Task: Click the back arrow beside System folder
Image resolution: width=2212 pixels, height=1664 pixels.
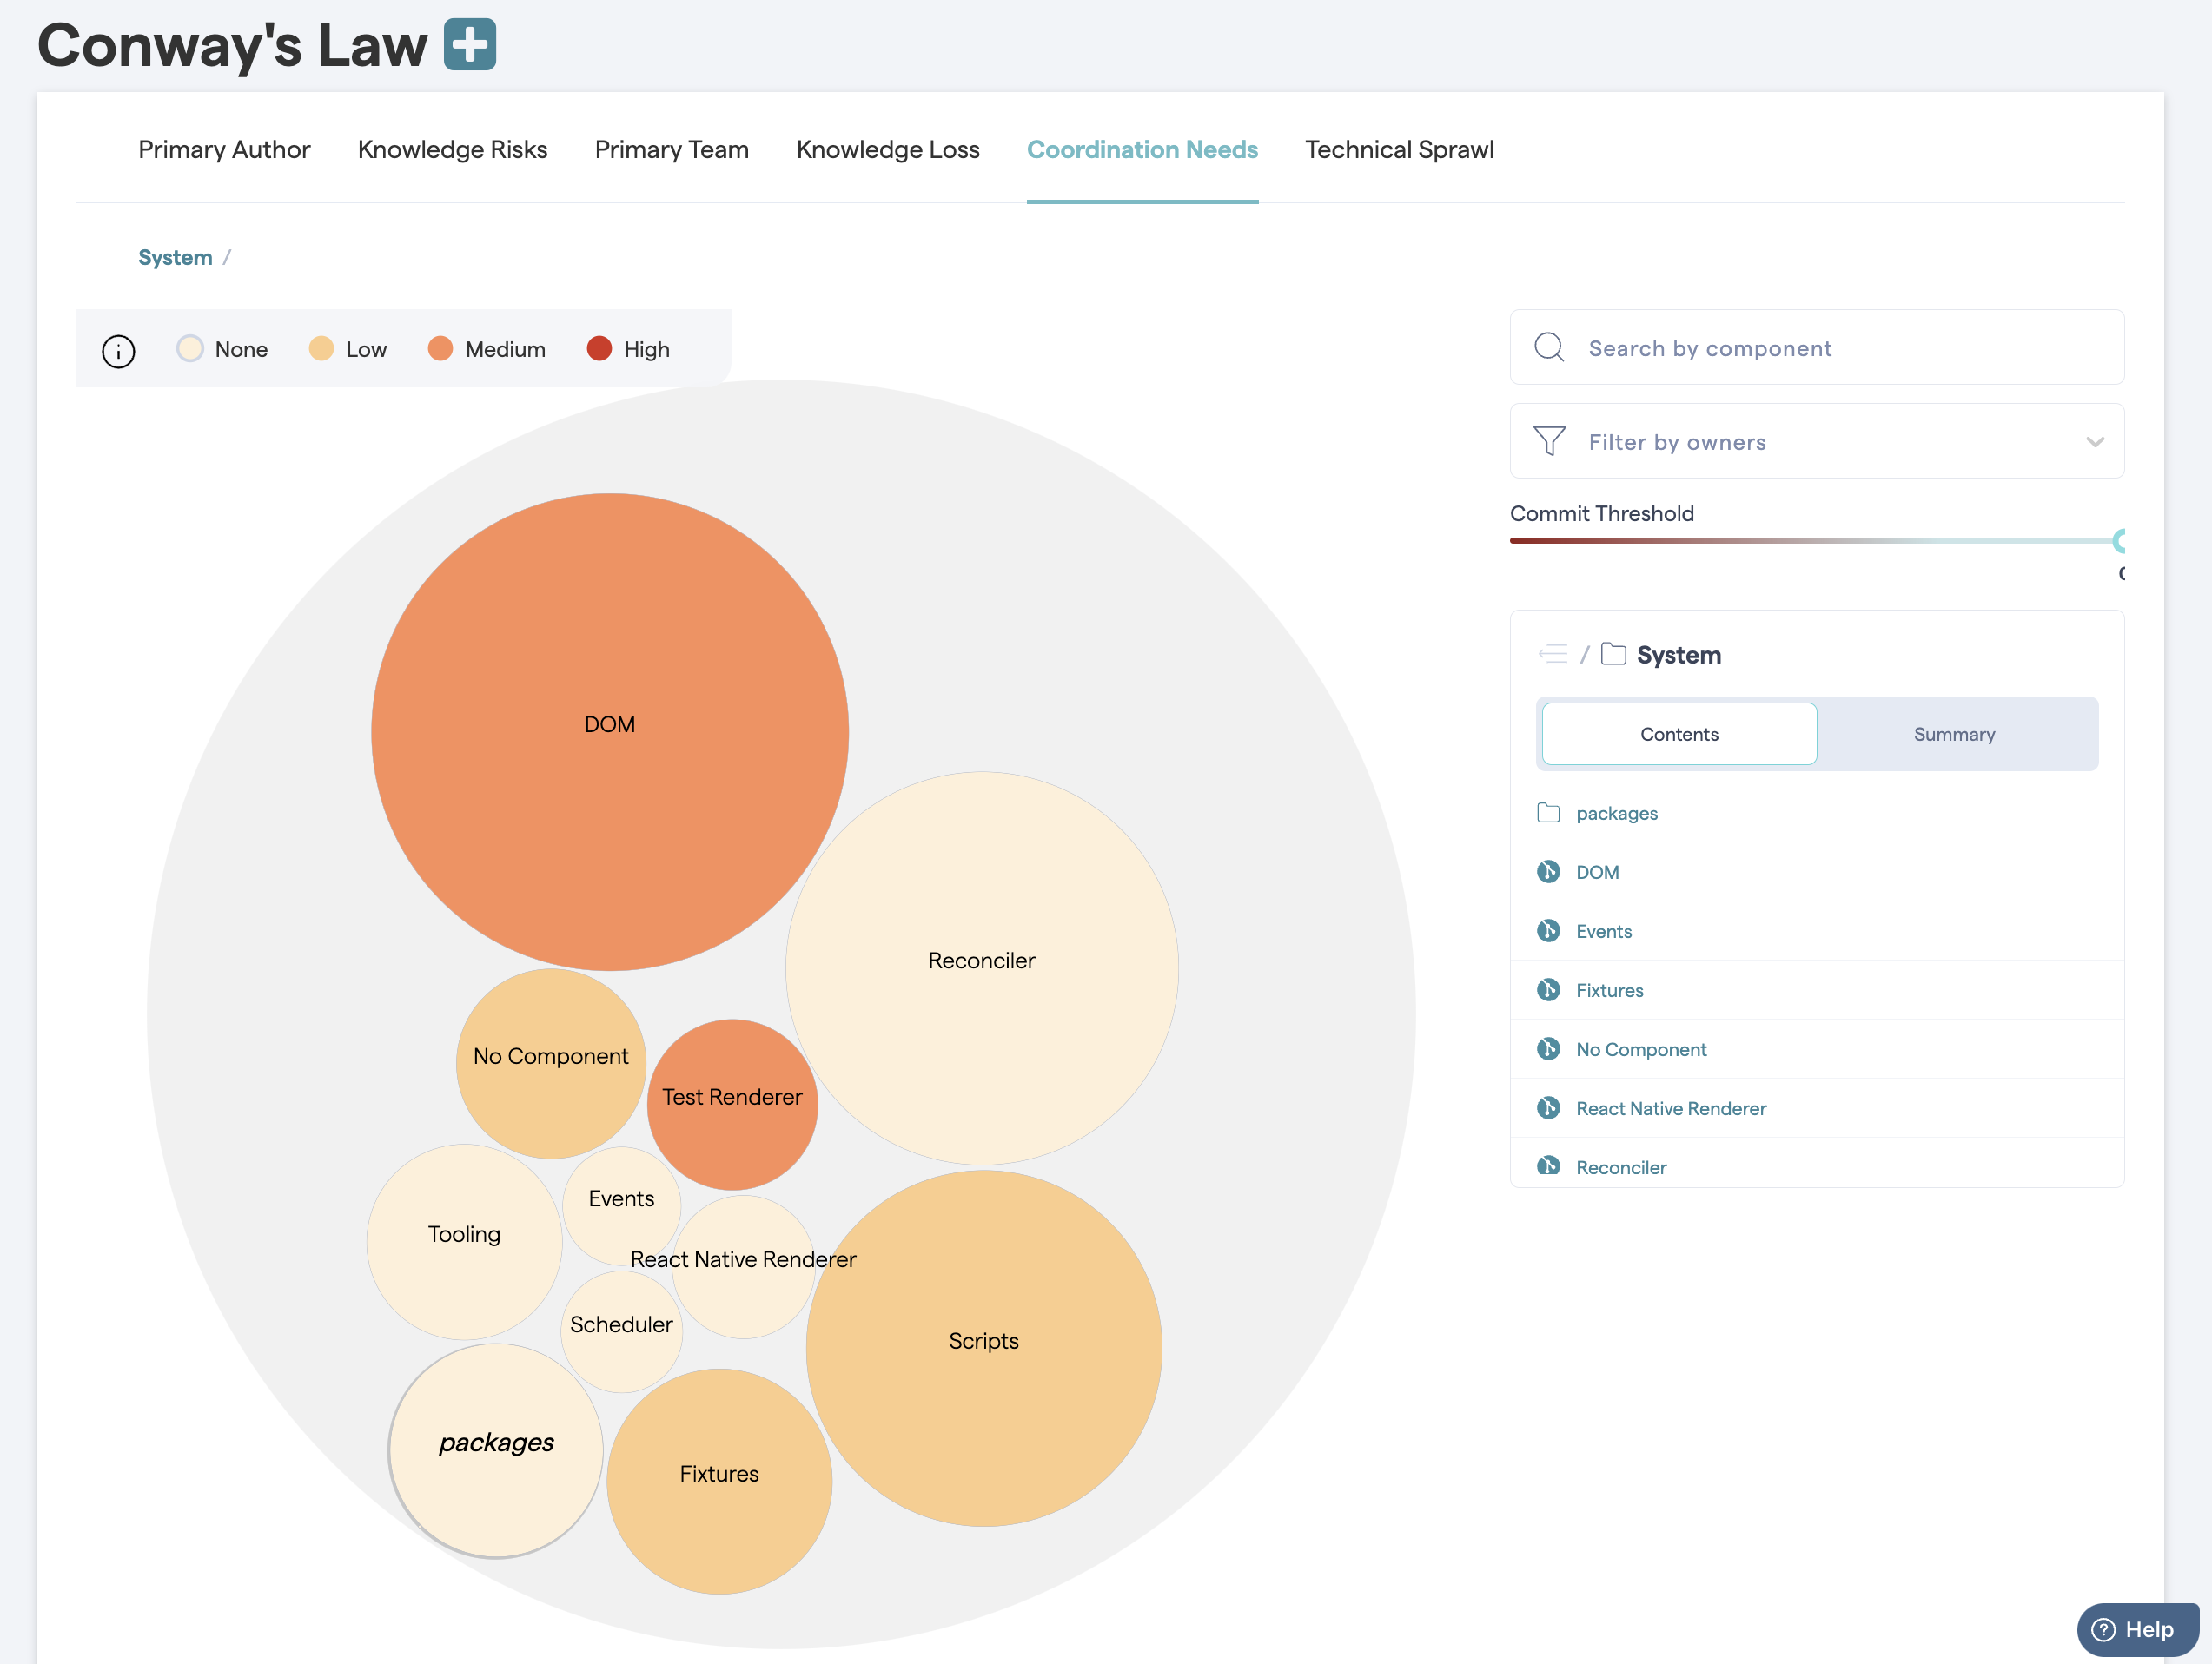Action: click(x=1552, y=655)
